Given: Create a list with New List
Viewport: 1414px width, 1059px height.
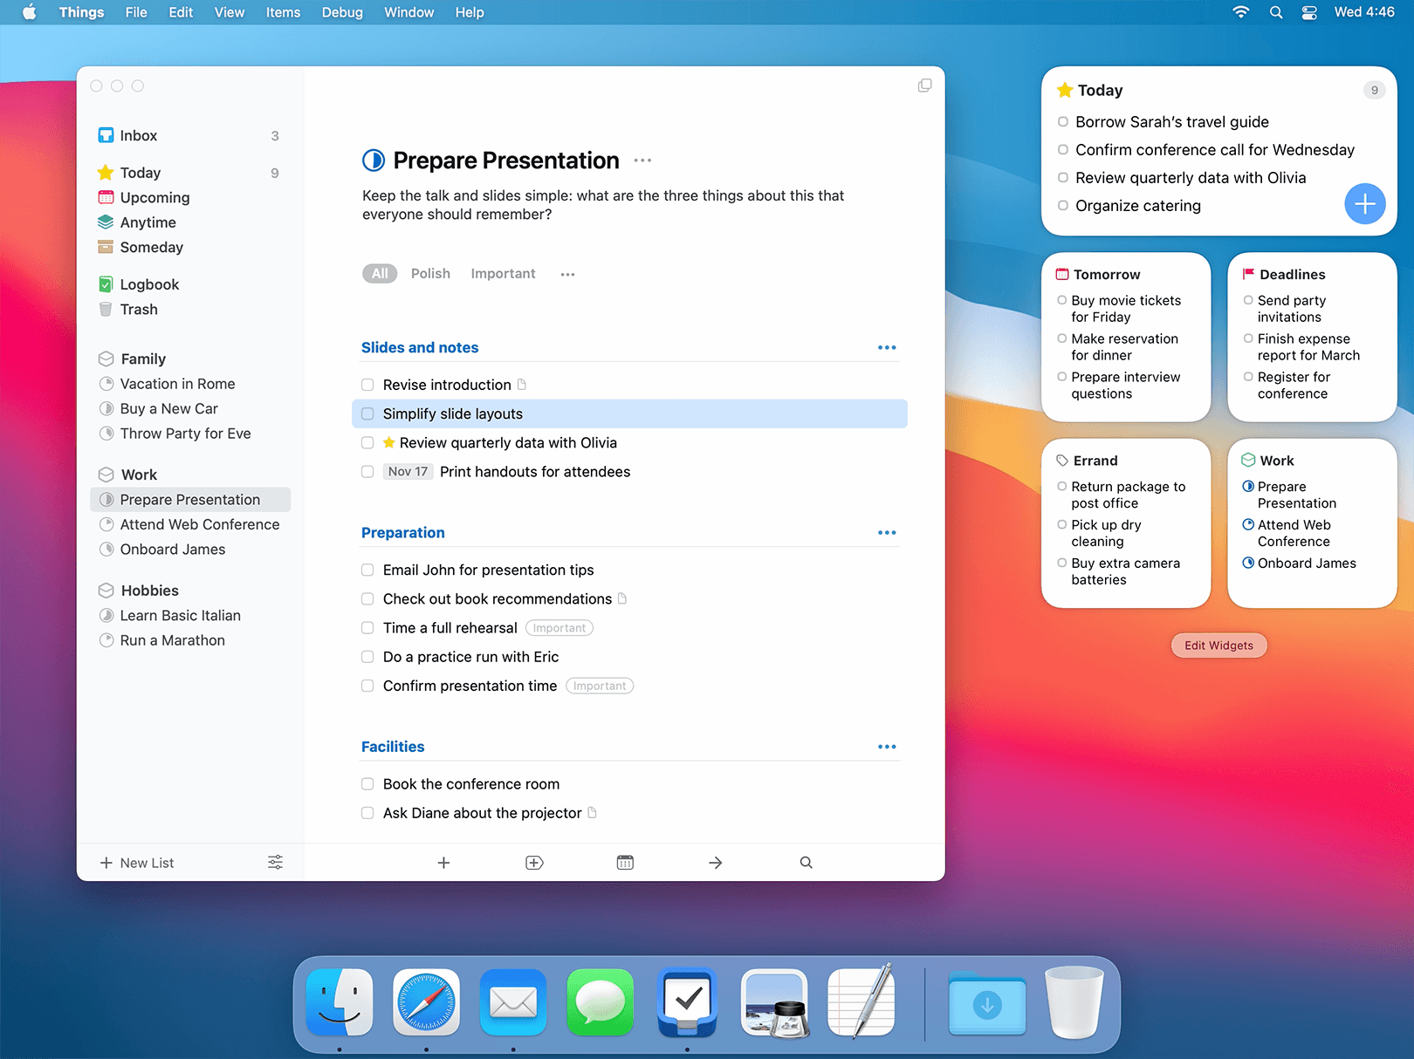Looking at the screenshot, I should point(136,862).
